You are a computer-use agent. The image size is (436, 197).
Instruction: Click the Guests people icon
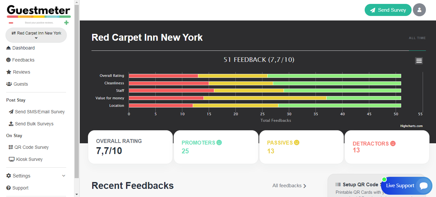(x=9, y=84)
